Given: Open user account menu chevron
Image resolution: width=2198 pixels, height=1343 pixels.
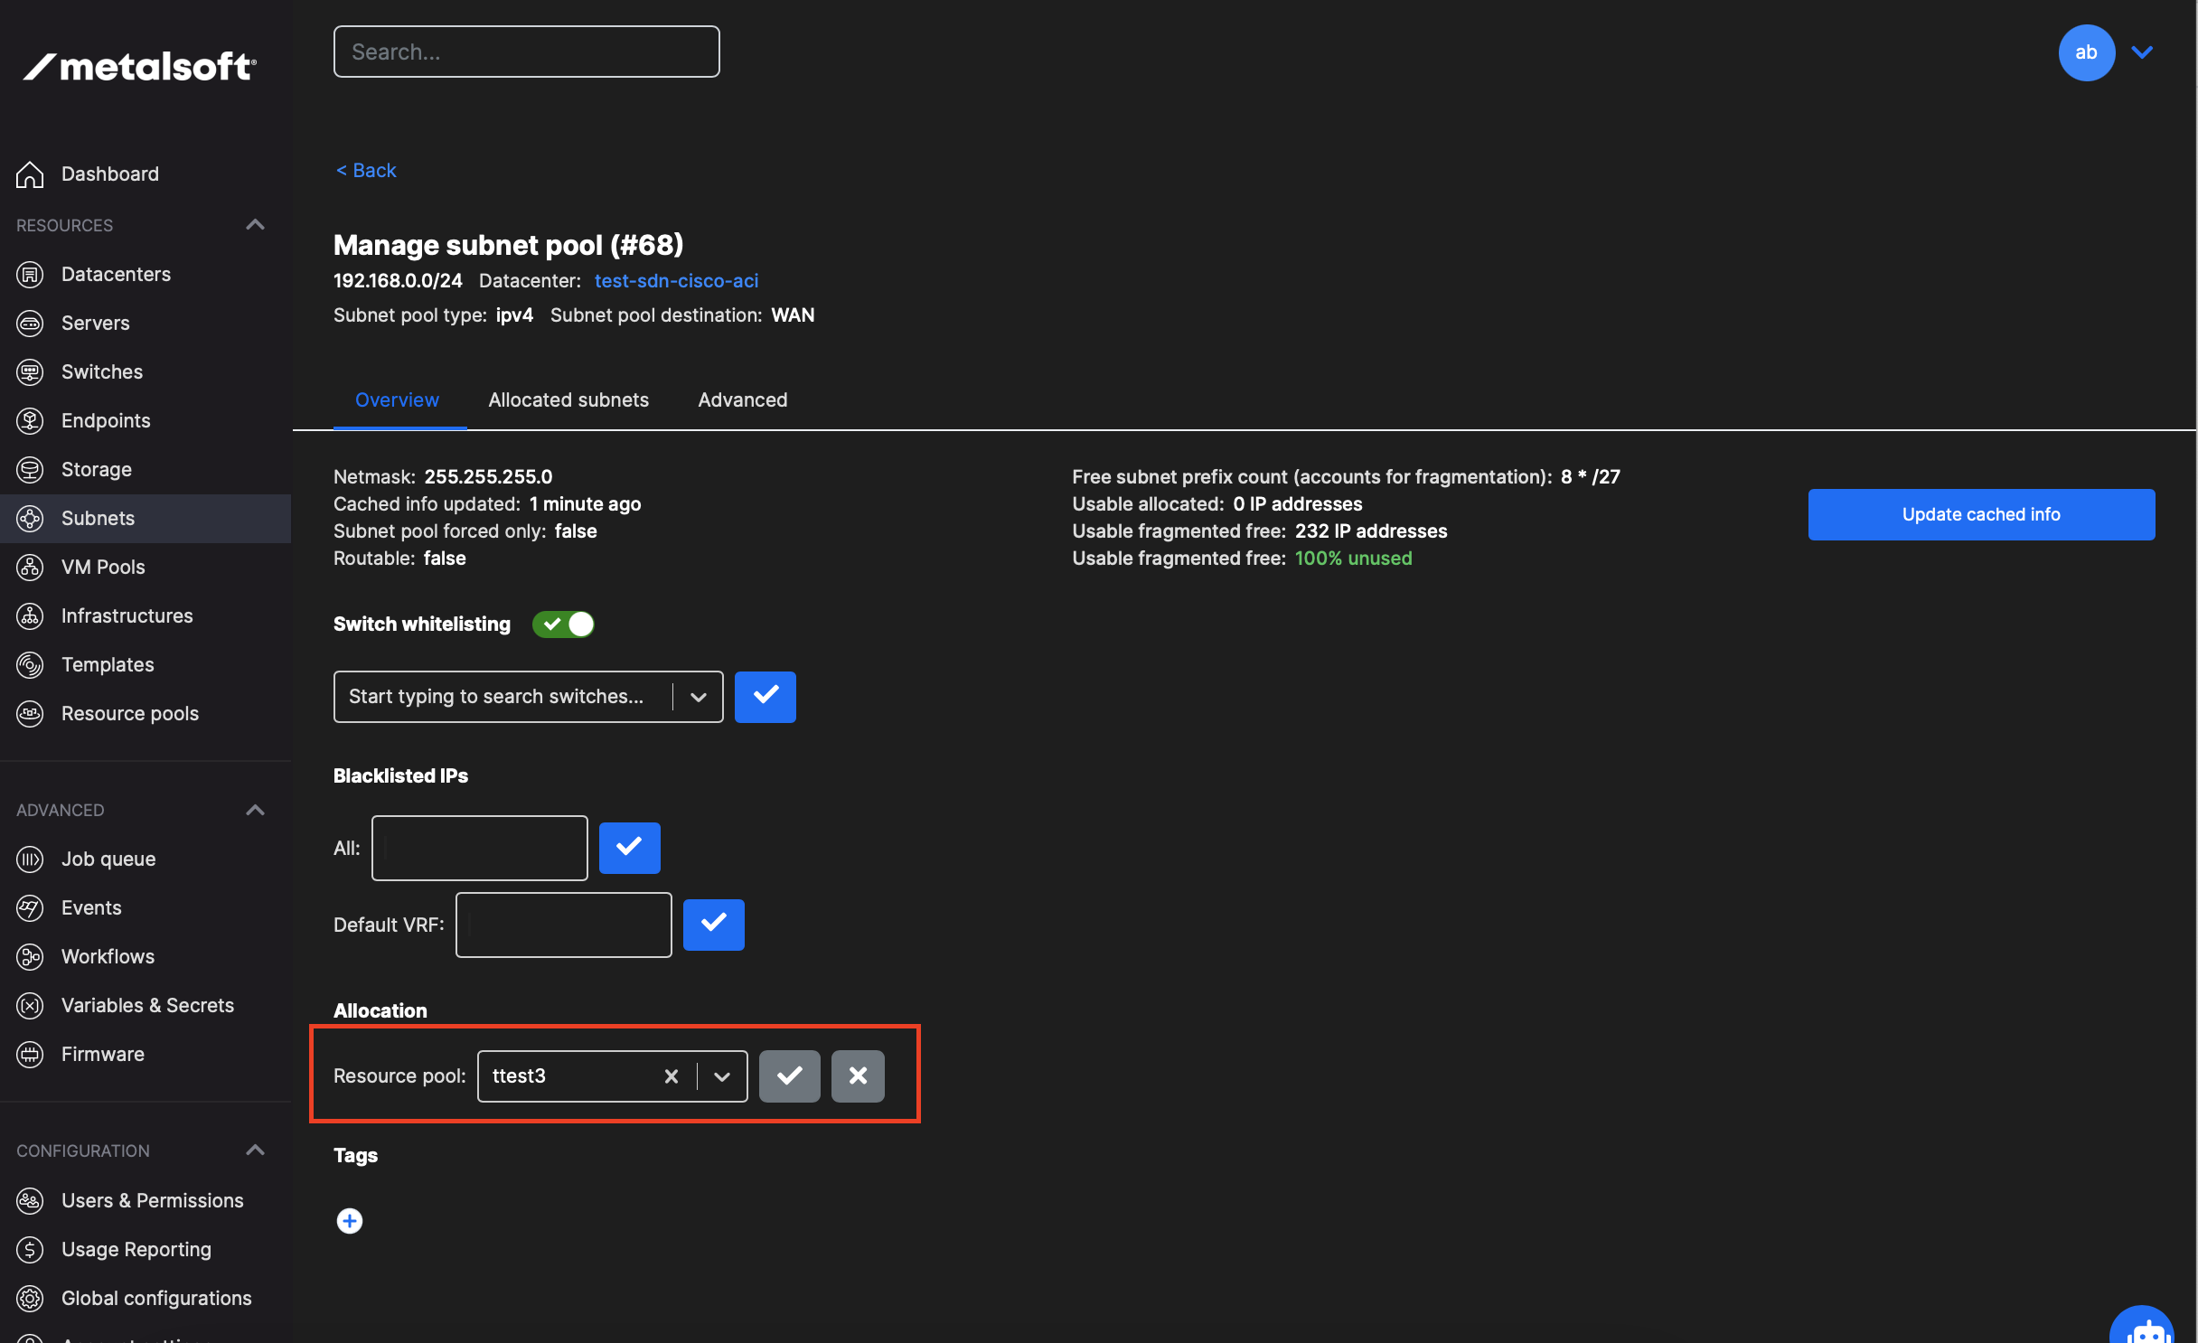Looking at the screenshot, I should point(2142,52).
